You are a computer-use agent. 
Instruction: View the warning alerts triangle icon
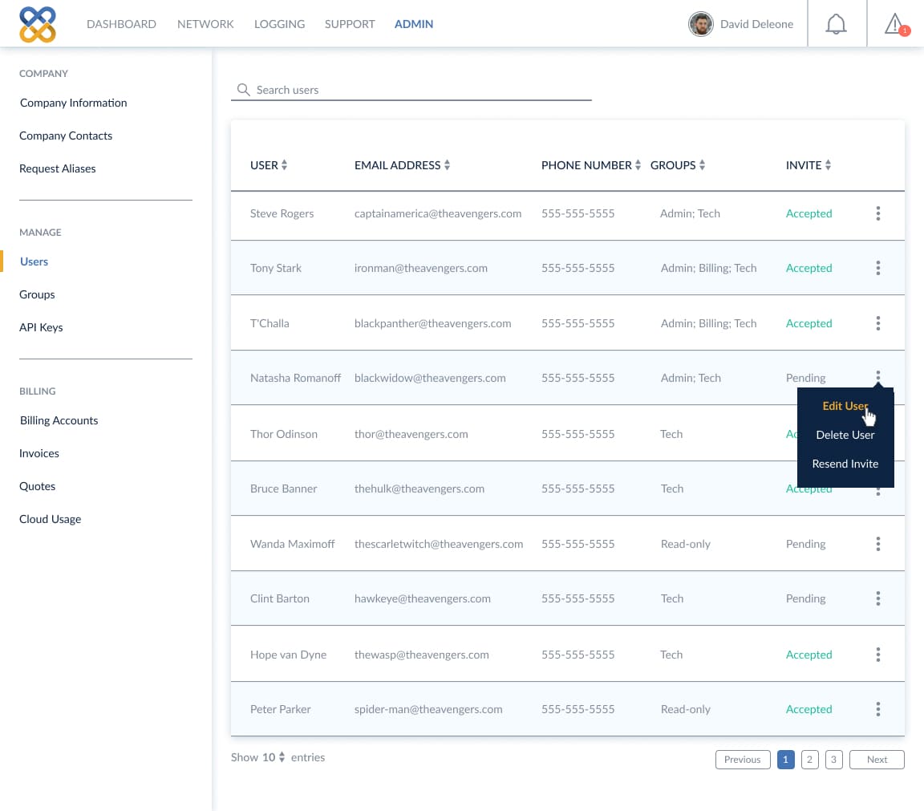[x=896, y=24]
